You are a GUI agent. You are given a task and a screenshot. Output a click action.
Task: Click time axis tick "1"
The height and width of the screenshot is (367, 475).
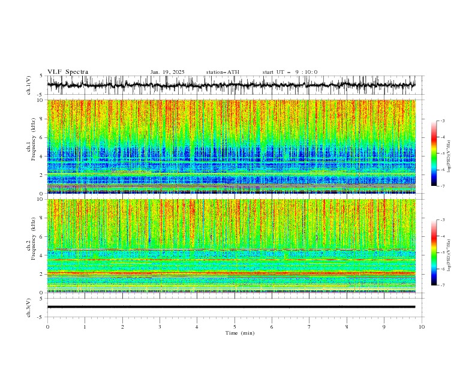click(85, 327)
